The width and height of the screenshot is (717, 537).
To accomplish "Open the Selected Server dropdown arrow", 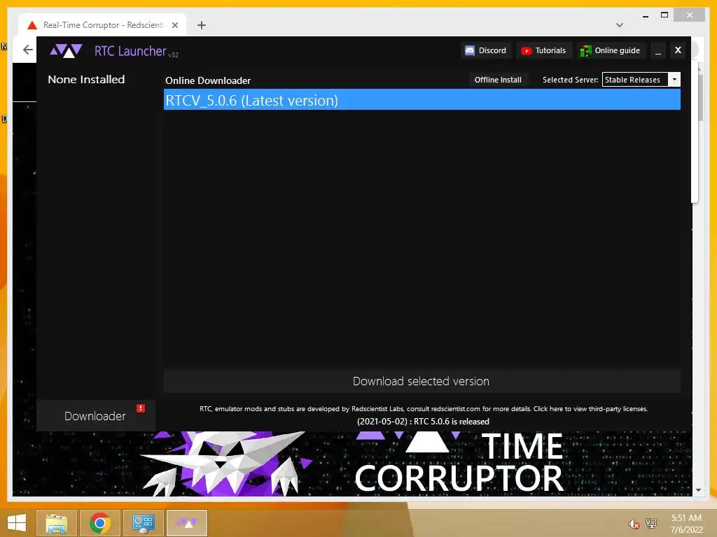I will [x=674, y=80].
